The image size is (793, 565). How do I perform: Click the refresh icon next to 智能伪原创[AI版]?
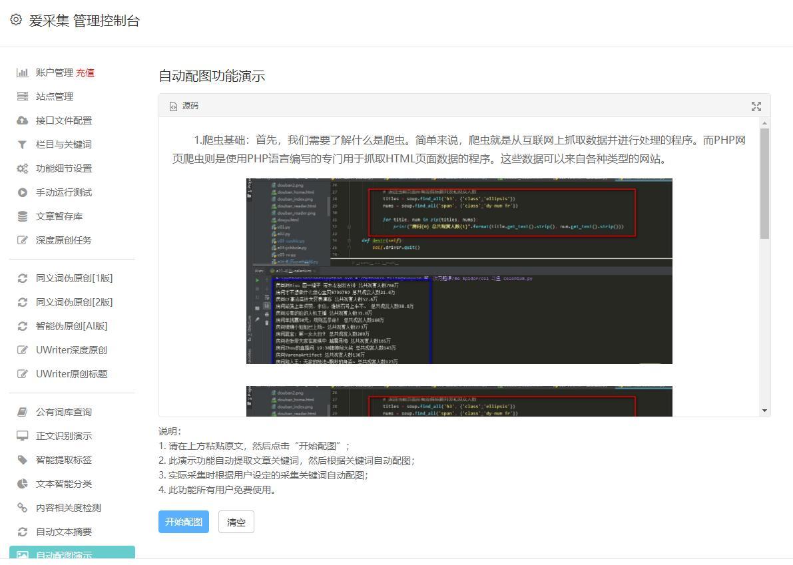click(22, 327)
